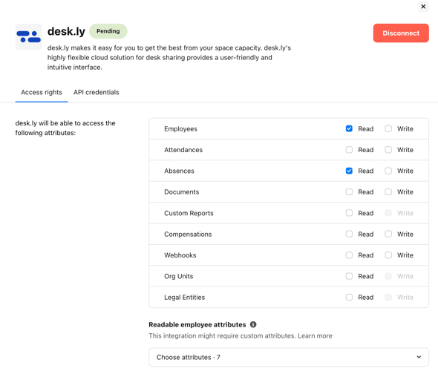
Task: Click the Compensations row label
Action: [188, 235]
